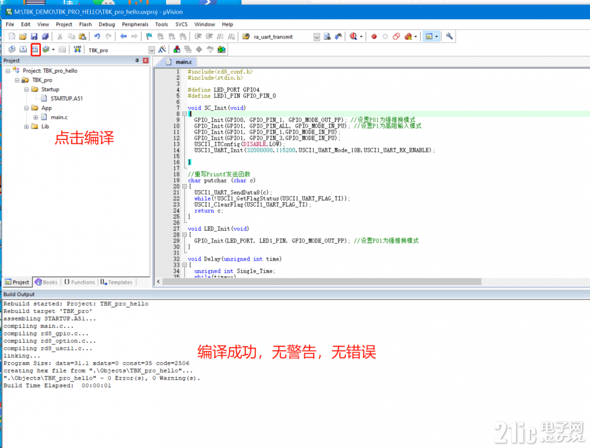The image size is (590, 448).
Task: Click the Save All icon
Action: click(x=45, y=37)
